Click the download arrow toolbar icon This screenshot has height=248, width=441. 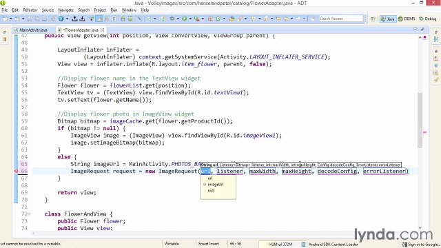[82, 19]
